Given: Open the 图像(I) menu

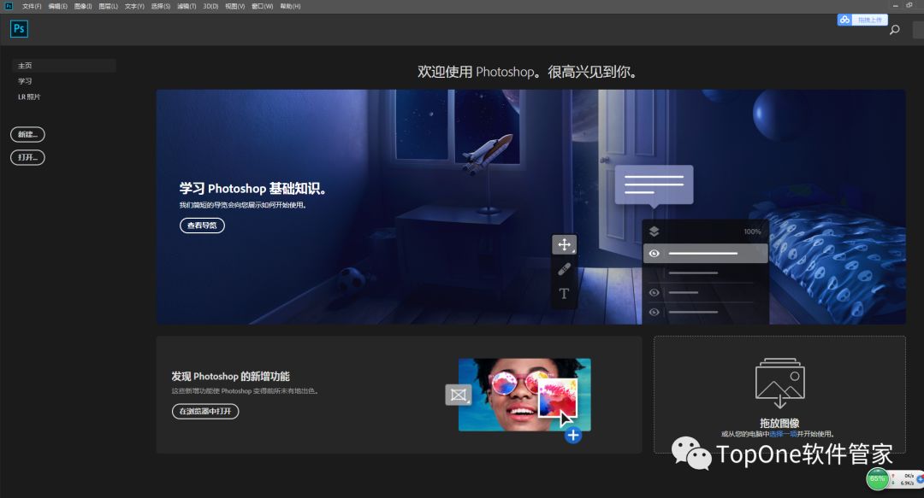Looking at the screenshot, I should (x=83, y=6).
